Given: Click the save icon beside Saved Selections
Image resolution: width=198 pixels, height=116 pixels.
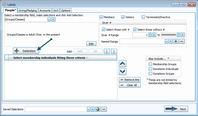Looking at the screenshot, I should pos(98,109).
